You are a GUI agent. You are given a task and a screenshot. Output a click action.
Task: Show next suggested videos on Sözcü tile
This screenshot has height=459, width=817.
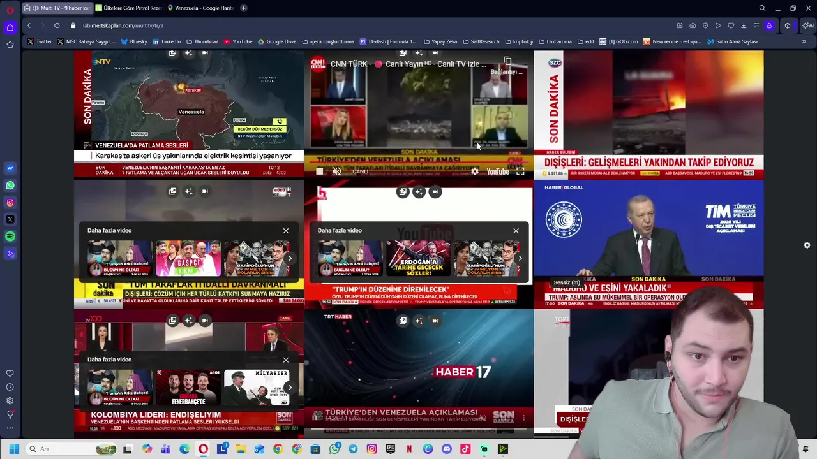290,258
